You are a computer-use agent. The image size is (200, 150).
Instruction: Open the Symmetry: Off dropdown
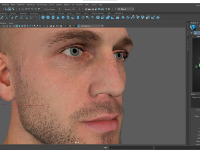(x=70, y=9)
